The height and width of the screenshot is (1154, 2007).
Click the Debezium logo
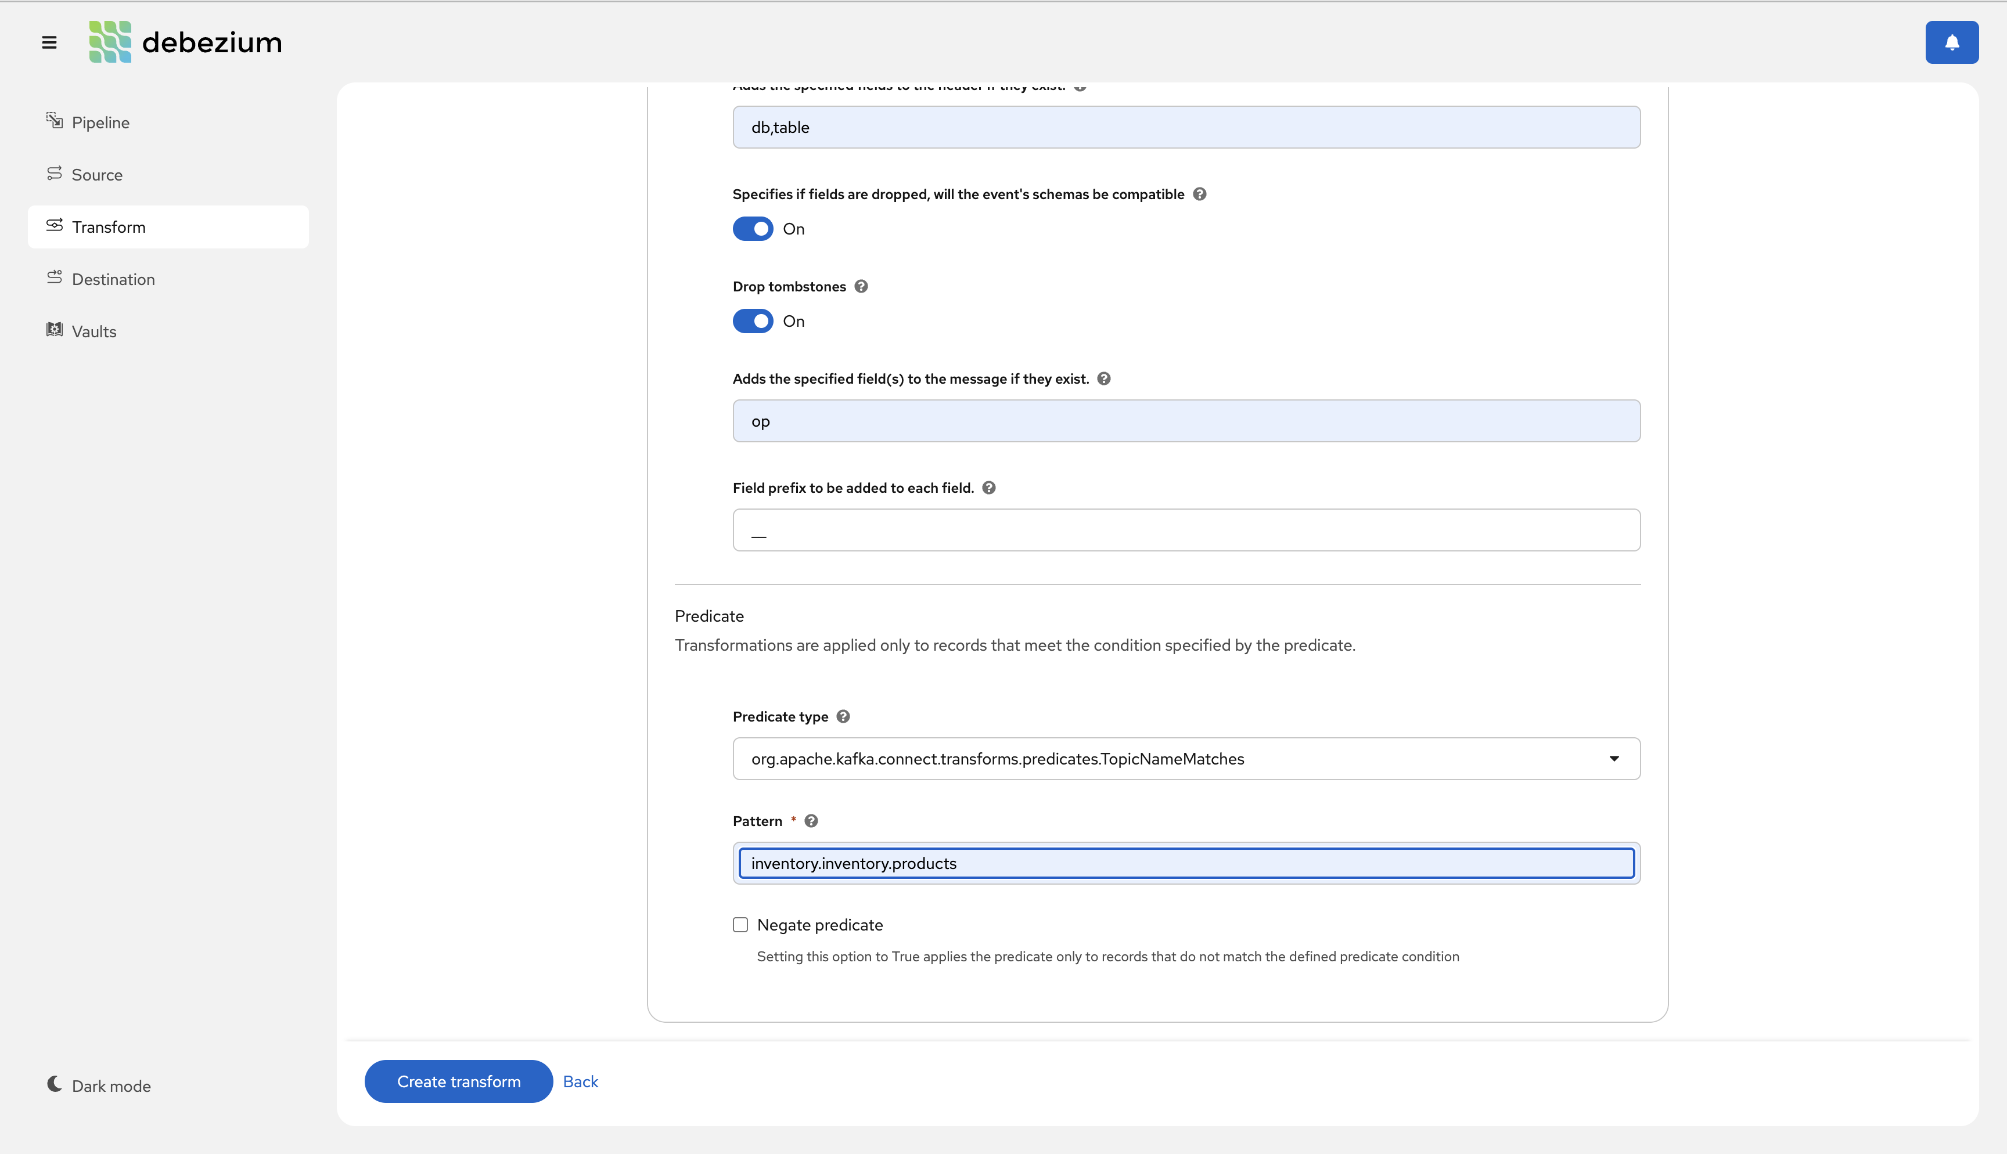pyautogui.click(x=185, y=43)
